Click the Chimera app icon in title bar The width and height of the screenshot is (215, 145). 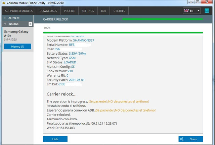[3, 3]
